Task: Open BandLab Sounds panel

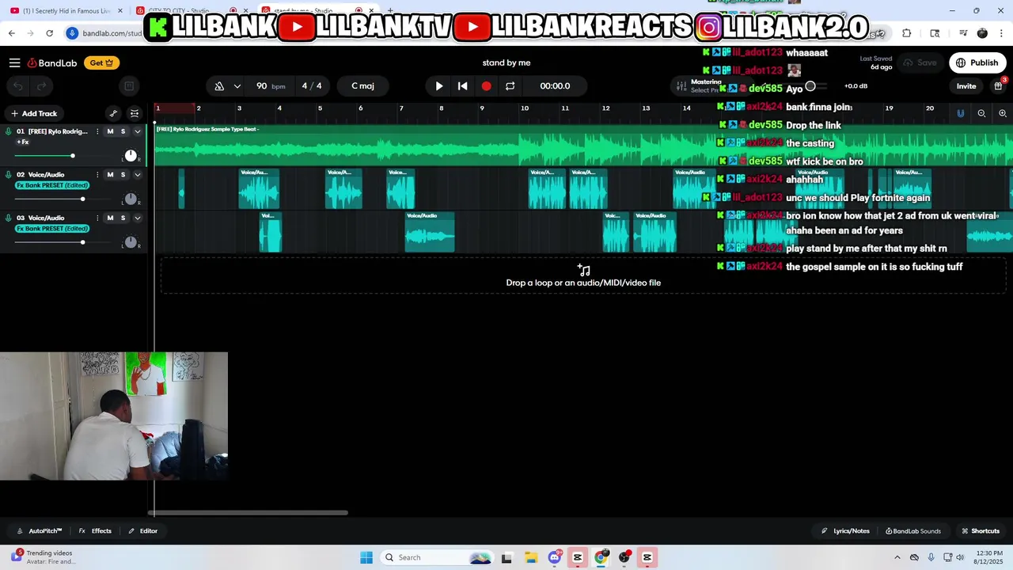Action: click(x=913, y=531)
